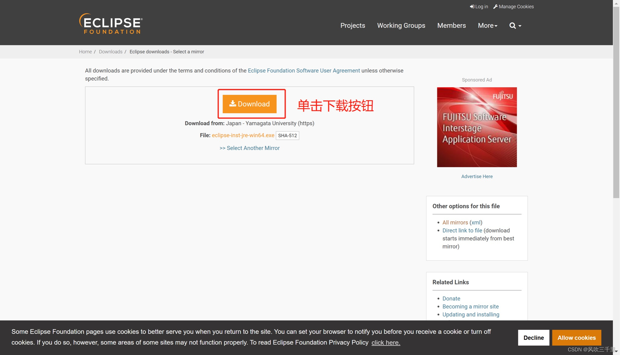Click Direct link to file
620x355 pixels.
pyautogui.click(x=462, y=230)
